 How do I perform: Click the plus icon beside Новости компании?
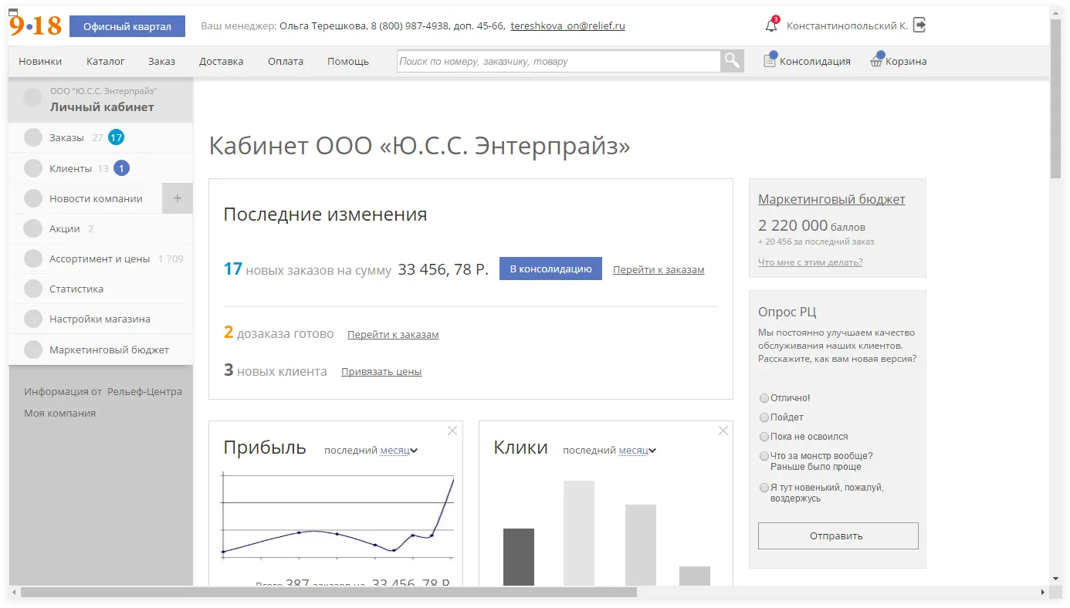[x=178, y=198]
